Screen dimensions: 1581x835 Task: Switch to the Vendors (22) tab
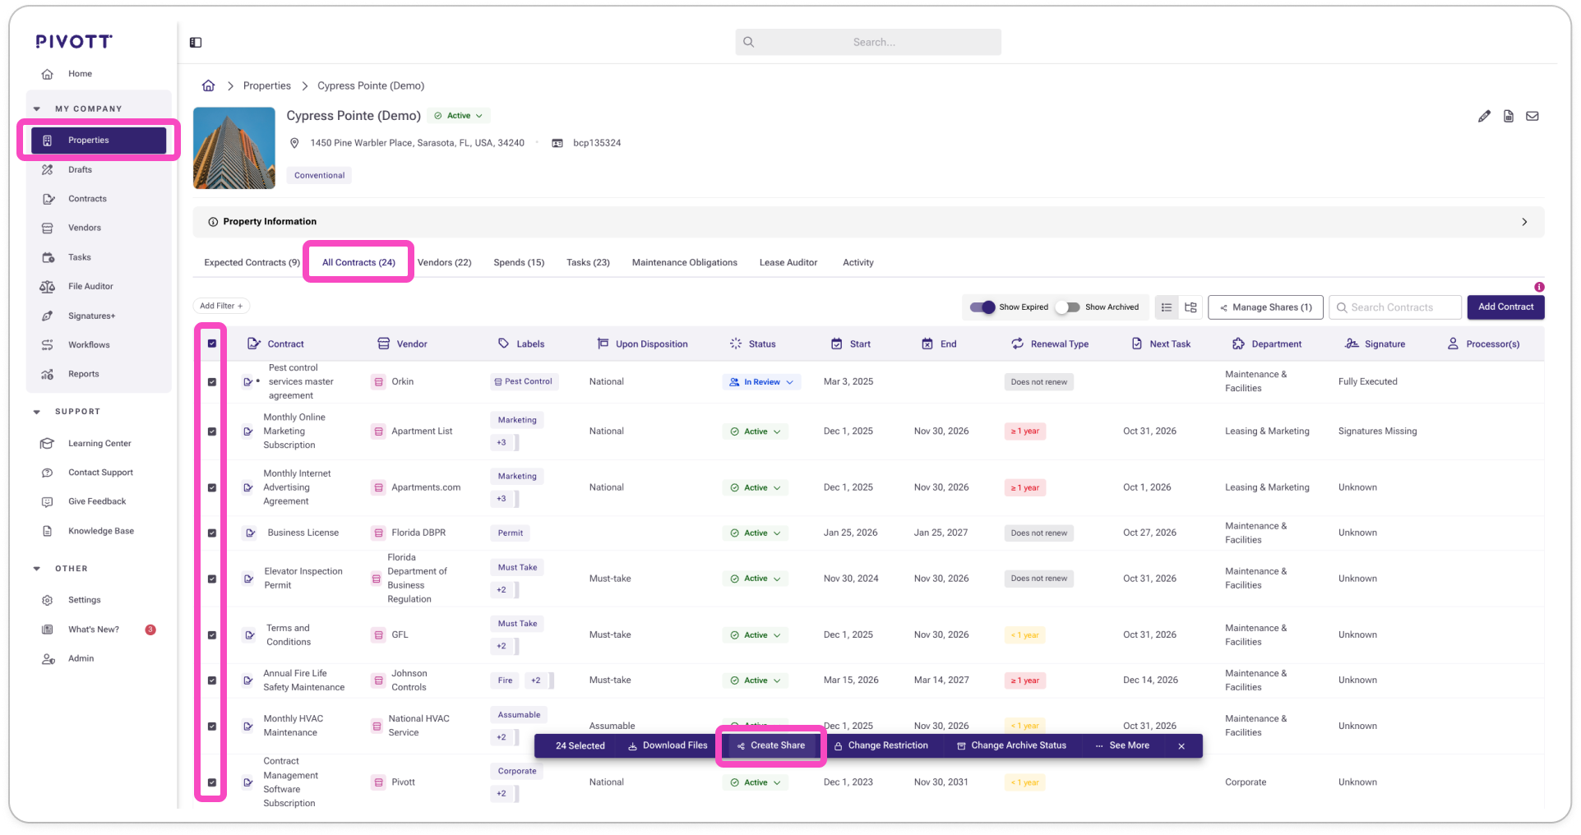pyautogui.click(x=444, y=263)
